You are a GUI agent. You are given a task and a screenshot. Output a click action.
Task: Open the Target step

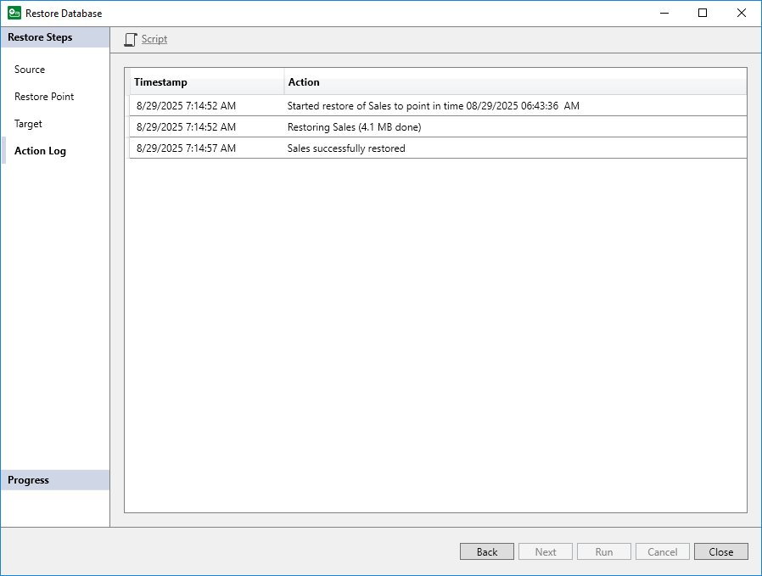tap(28, 123)
